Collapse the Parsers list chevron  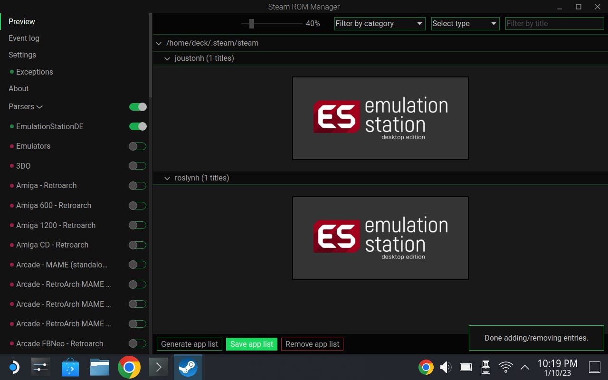coord(39,107)
